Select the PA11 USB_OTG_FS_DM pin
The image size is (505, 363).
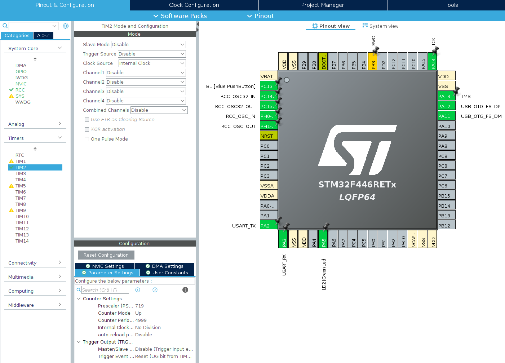[x=447, y=116]
